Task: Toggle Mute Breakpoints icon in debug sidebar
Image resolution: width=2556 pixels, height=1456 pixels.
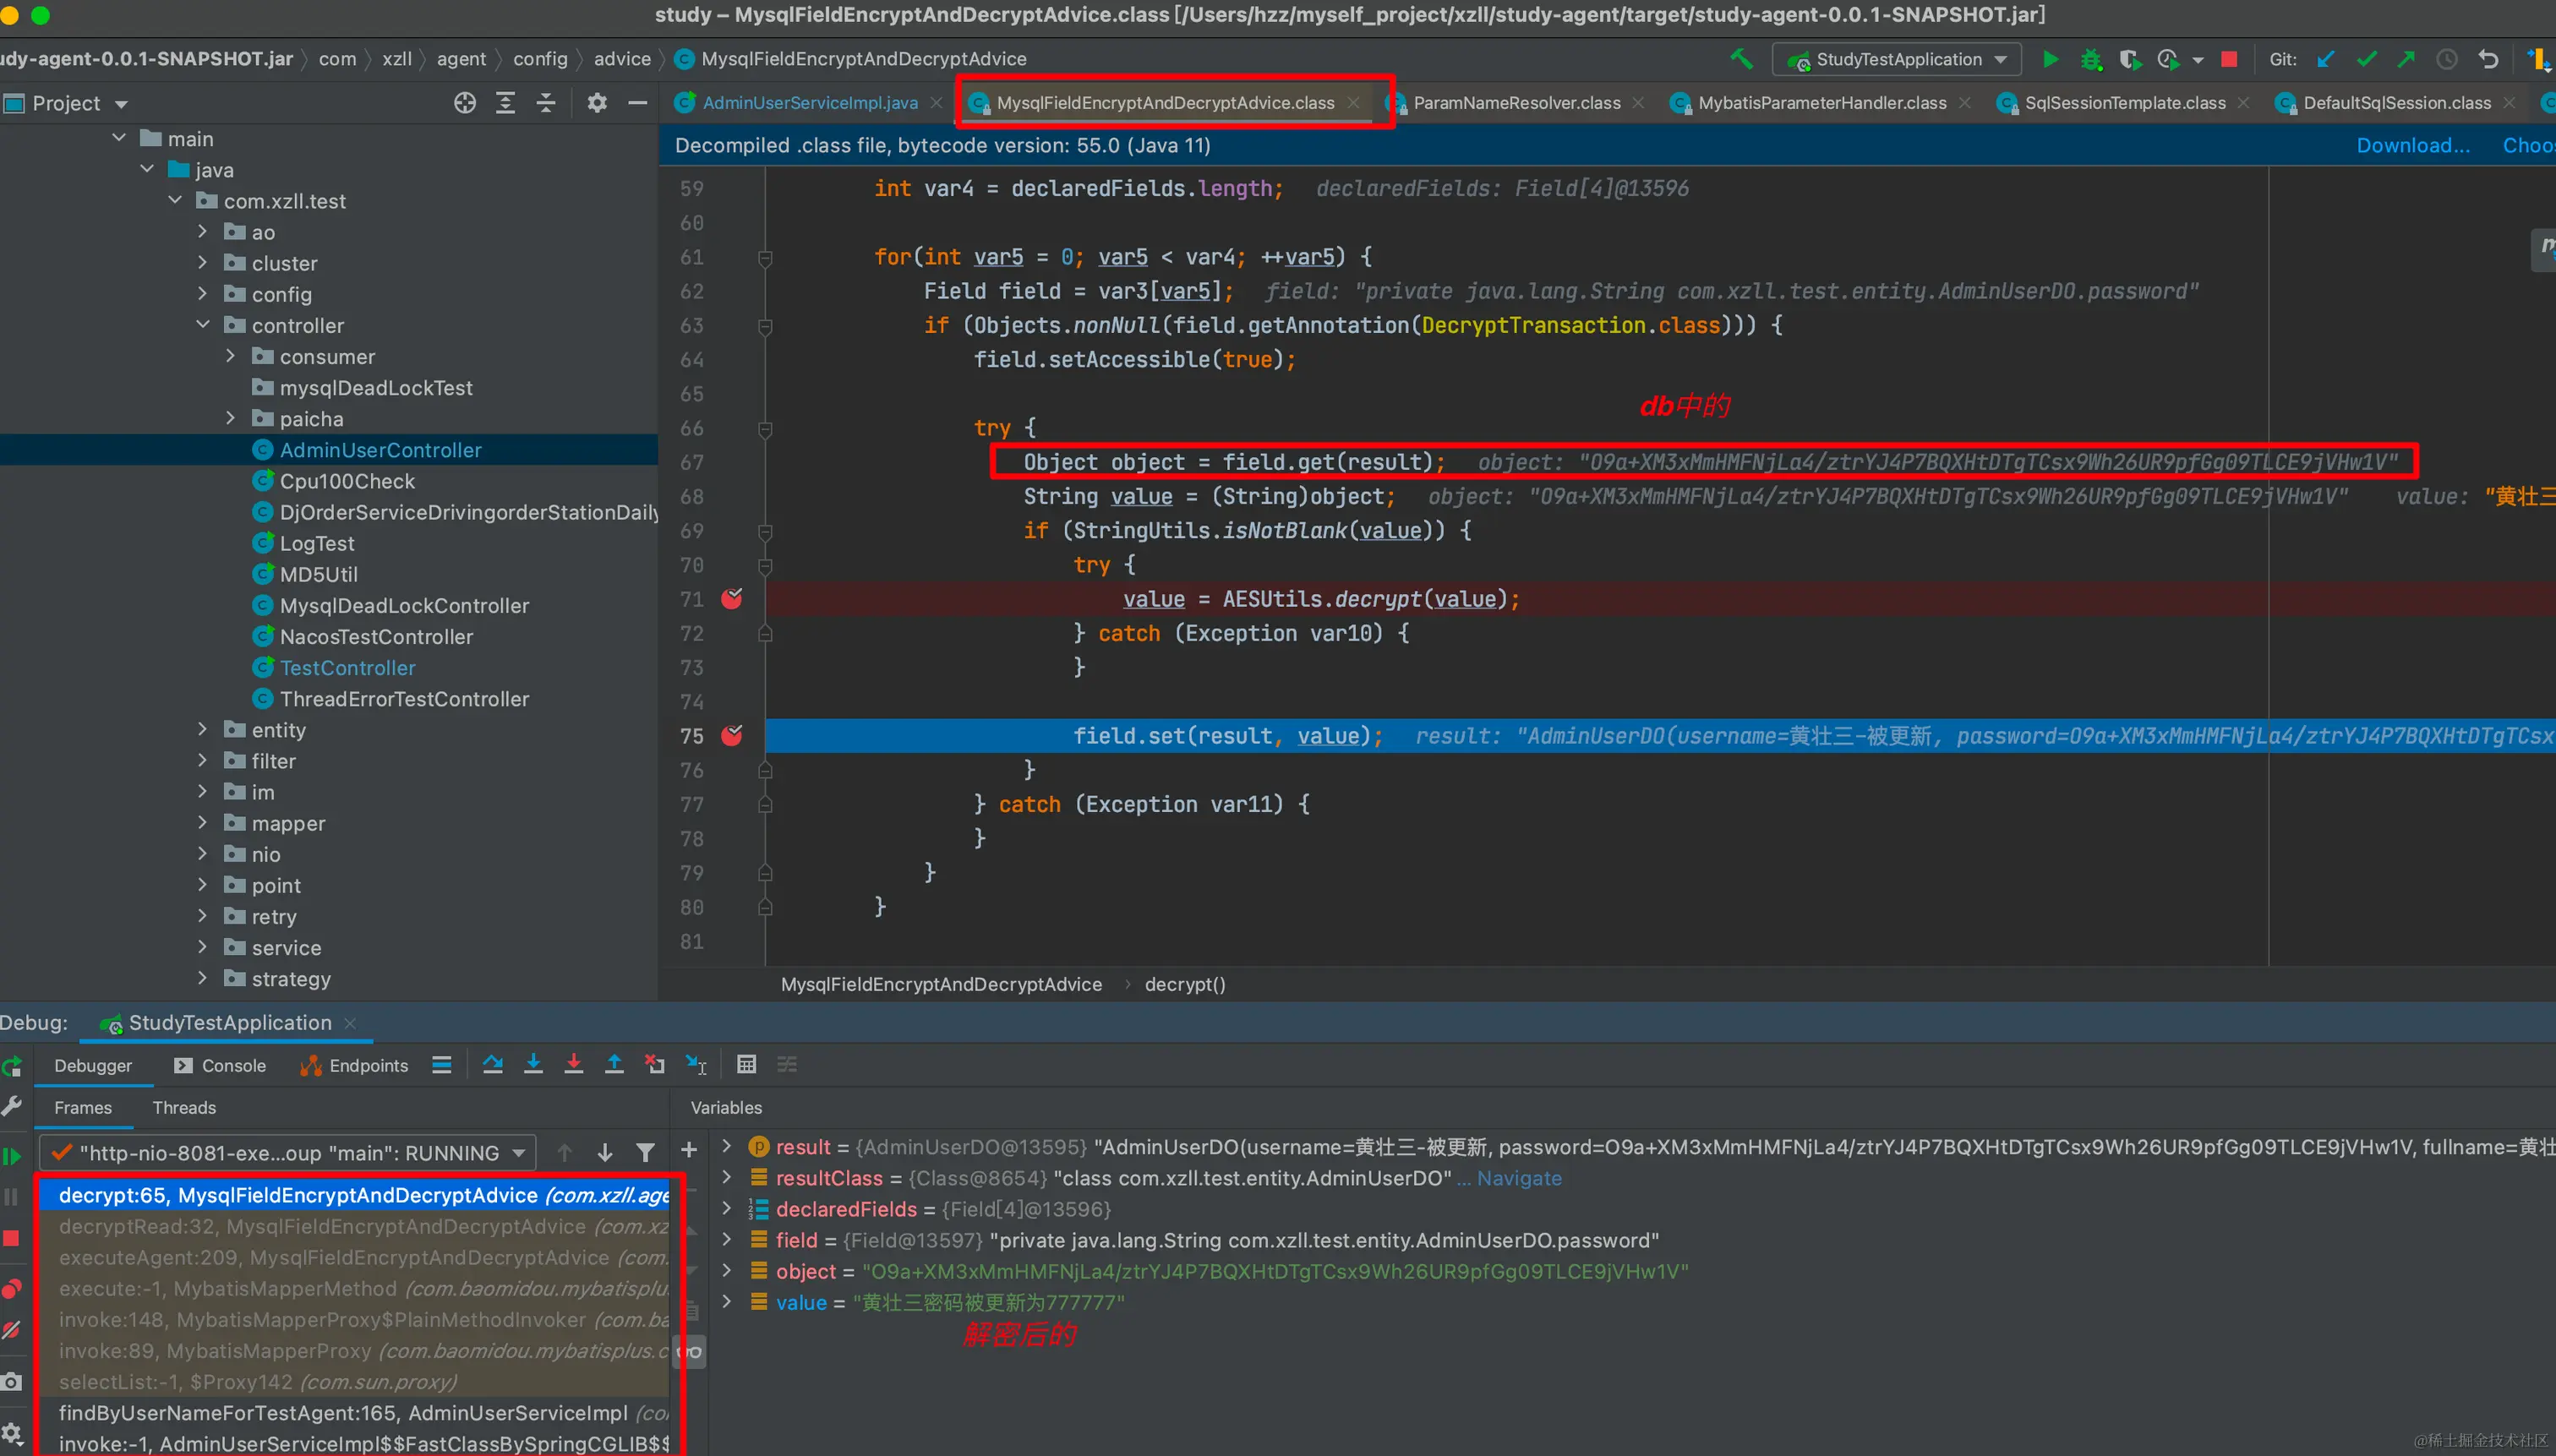Action: pyautogui.click(x=12, y=1330)
